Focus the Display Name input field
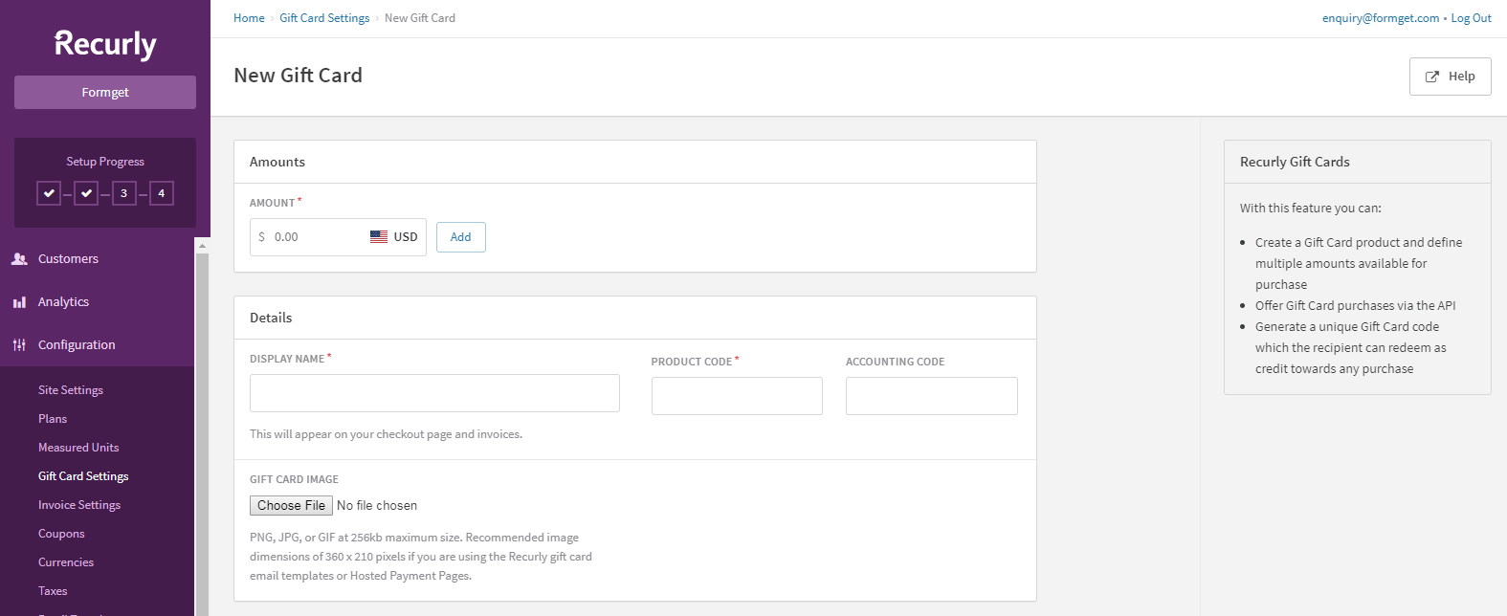 pos(434,393)
